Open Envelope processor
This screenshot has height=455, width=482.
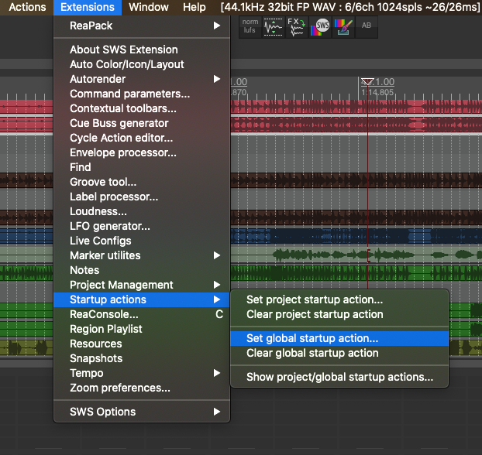tap(142, 153)
